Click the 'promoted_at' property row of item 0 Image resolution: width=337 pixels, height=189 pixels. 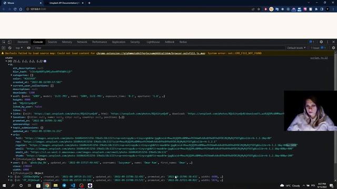(38, 121)
